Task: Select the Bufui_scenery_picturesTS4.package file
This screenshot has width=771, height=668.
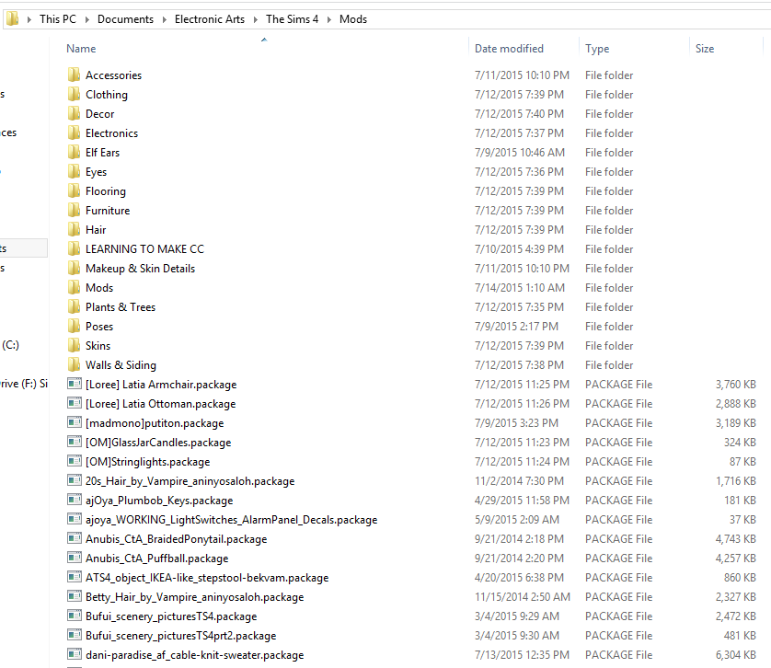Action: [171, 616]
